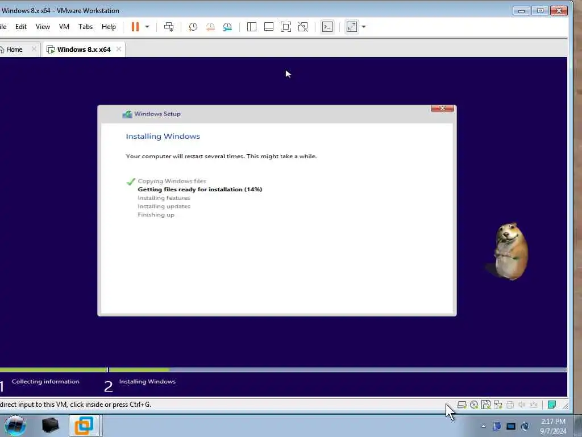Screen dimensions: 582x437
Task: Minimize the VMware Workstation window
Action: (x=521, y=11)
